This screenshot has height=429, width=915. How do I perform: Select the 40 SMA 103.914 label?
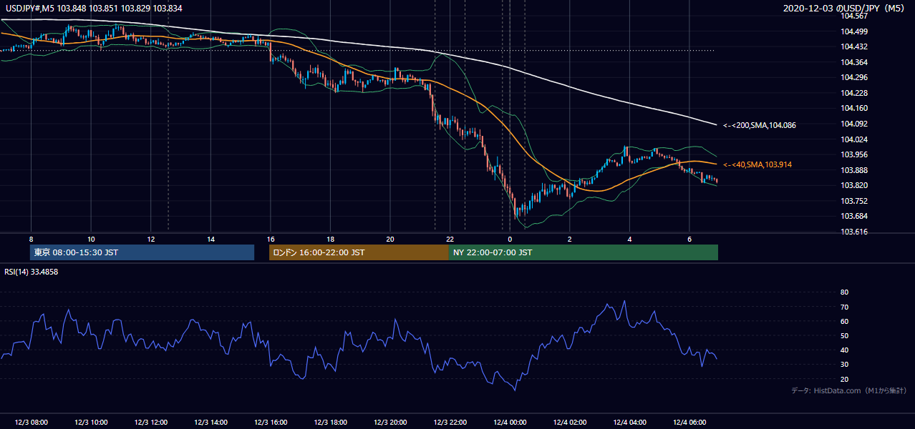[757, 164]
